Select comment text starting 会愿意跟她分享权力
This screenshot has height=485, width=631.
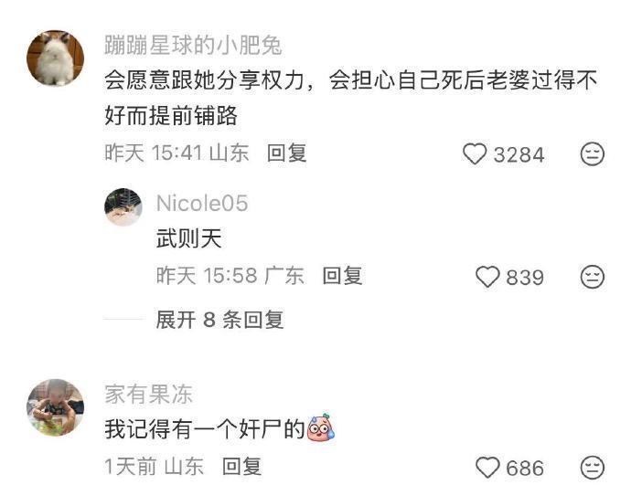(350, 98)
